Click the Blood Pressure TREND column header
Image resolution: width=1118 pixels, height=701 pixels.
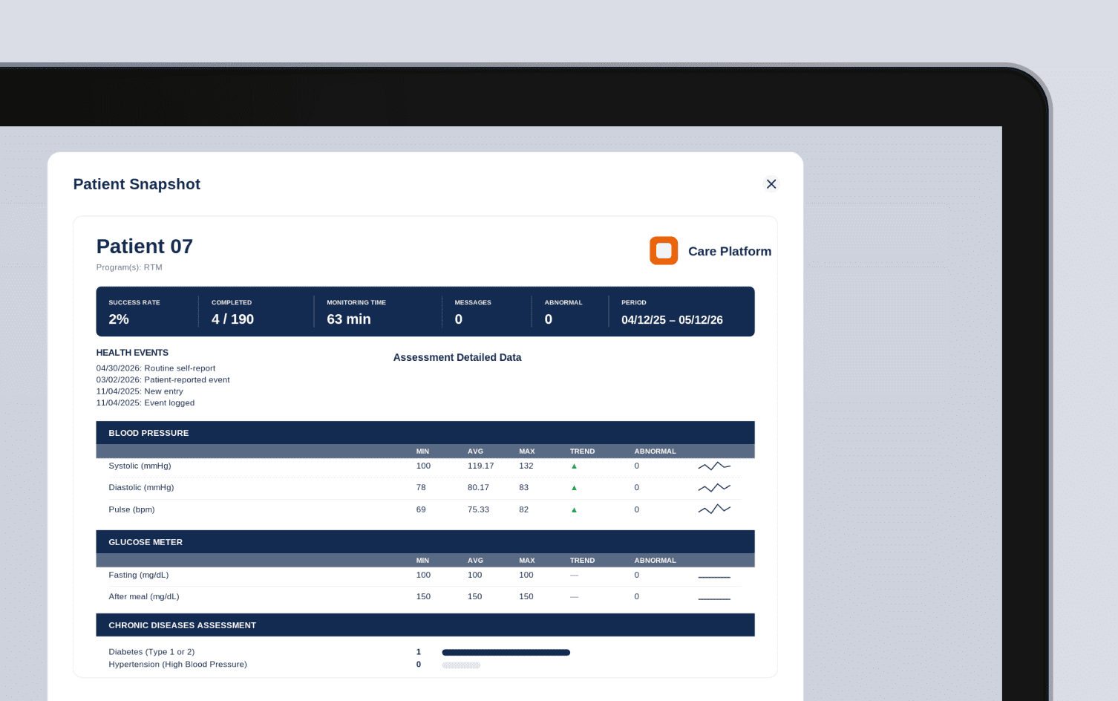[582, 451]
